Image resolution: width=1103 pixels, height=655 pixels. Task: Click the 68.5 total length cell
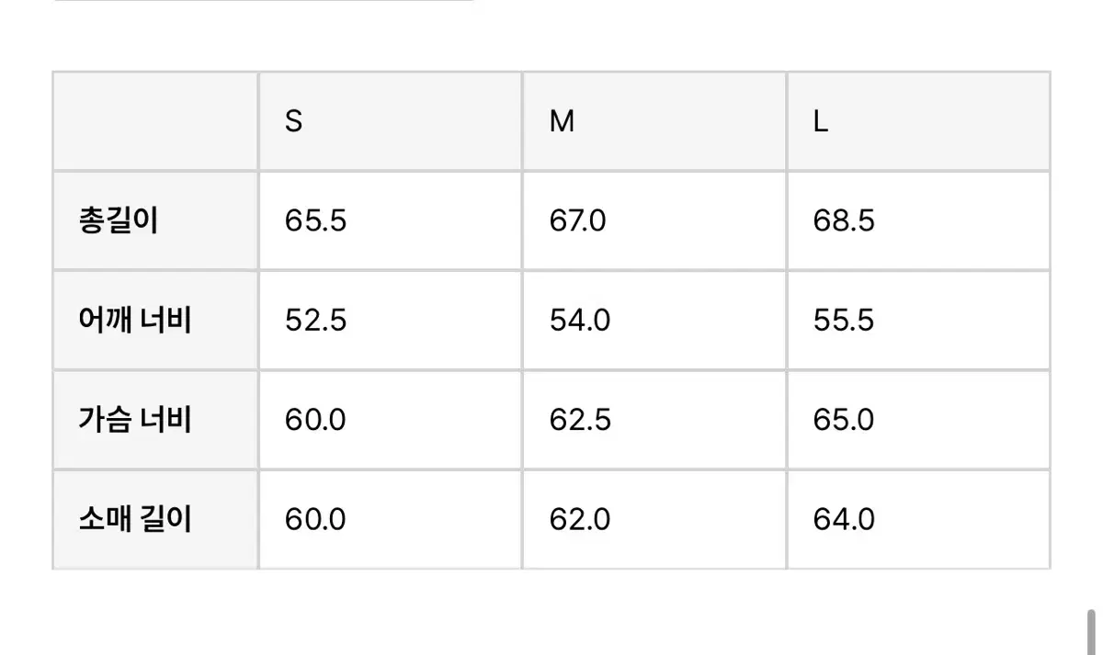[843, 221]
